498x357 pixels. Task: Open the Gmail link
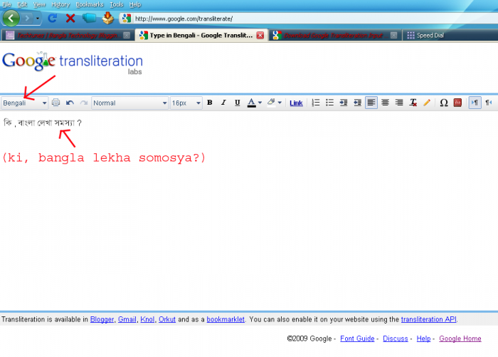pos(127,319)
